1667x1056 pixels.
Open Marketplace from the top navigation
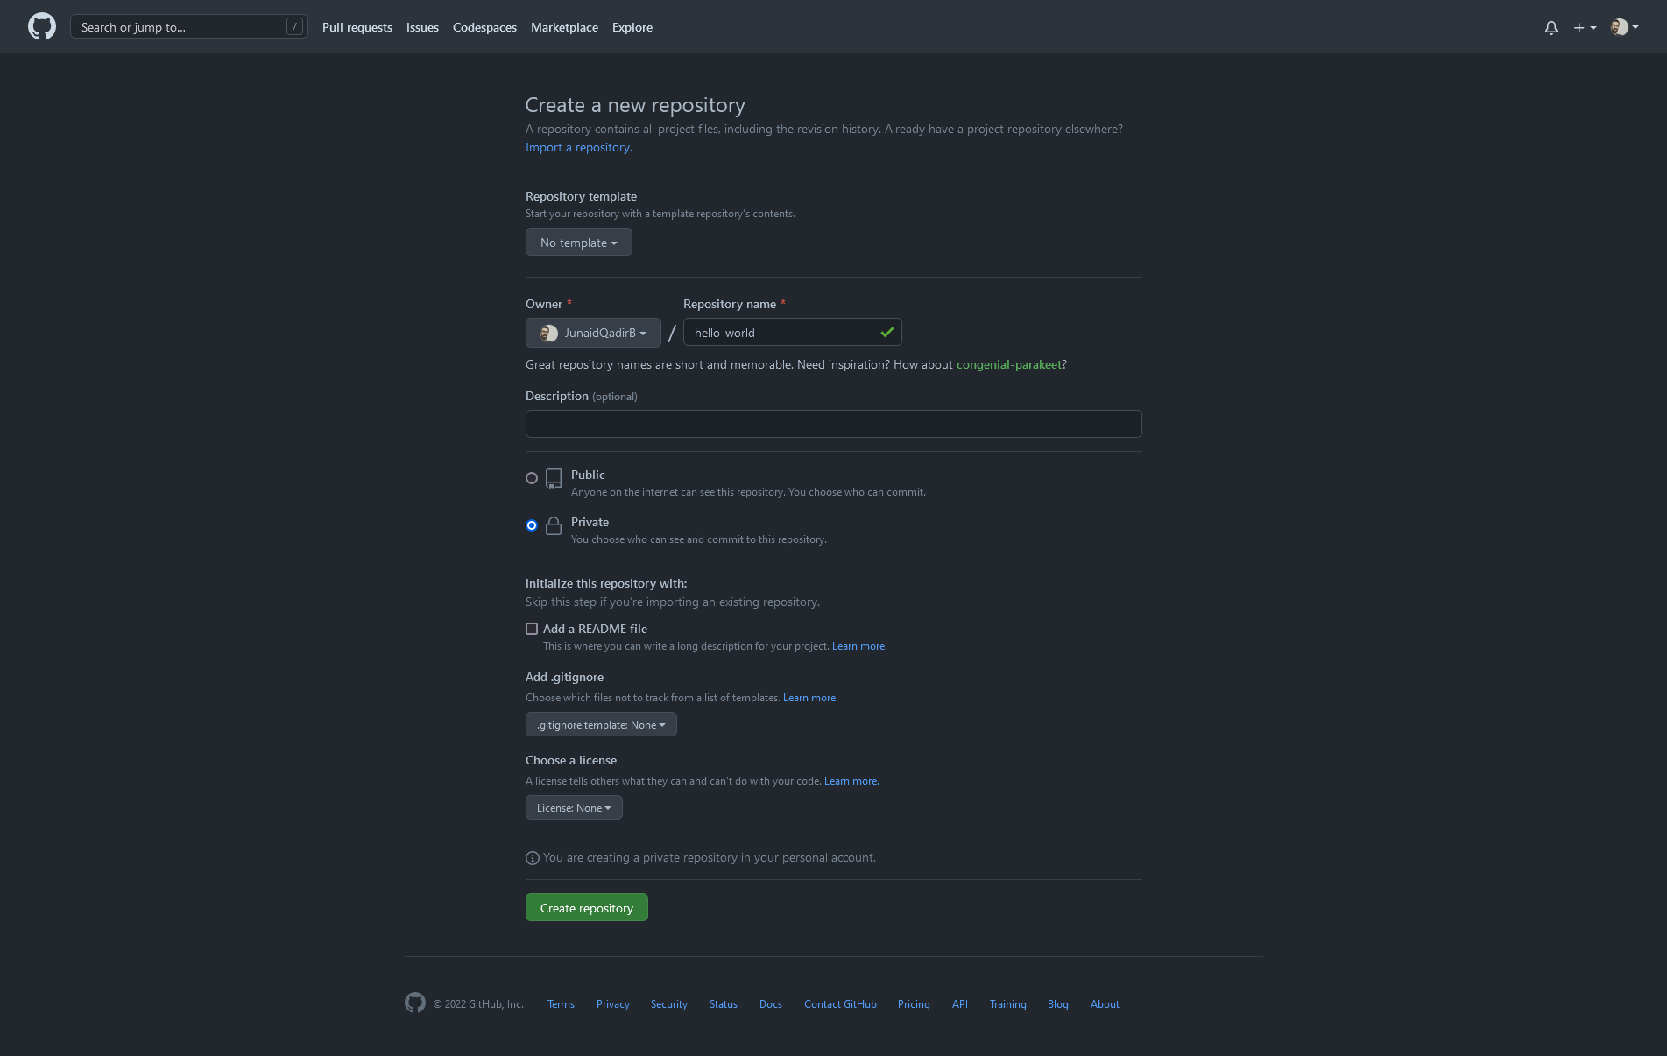[x=564, y=27]
